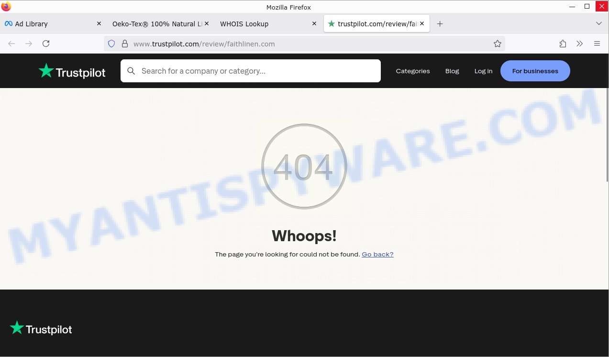Expand the list all tabs chevron
Screen dimensions: 609x357
(x=598, y=23)
